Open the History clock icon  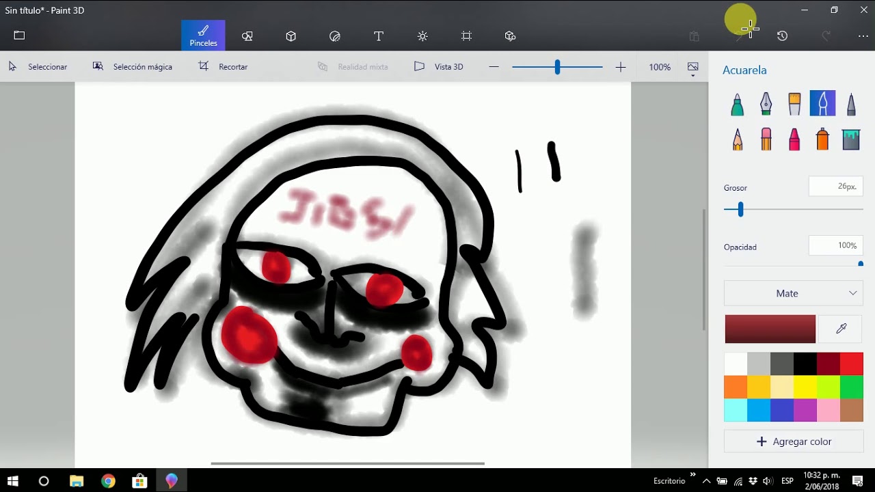tap(783, 36)
